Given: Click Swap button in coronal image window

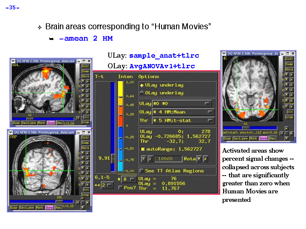Looking at the screenshot, I should click(x=85, y=143).
